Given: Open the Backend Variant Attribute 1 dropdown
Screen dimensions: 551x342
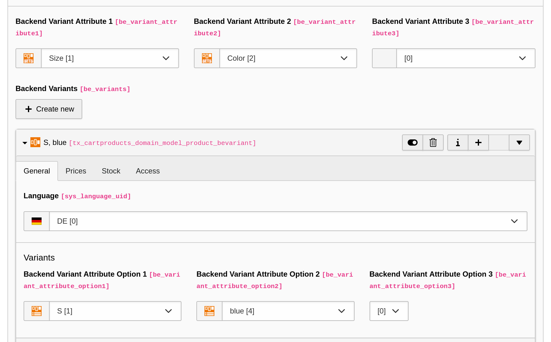Looking at the screenshot, I should click(x=110, y=58).
